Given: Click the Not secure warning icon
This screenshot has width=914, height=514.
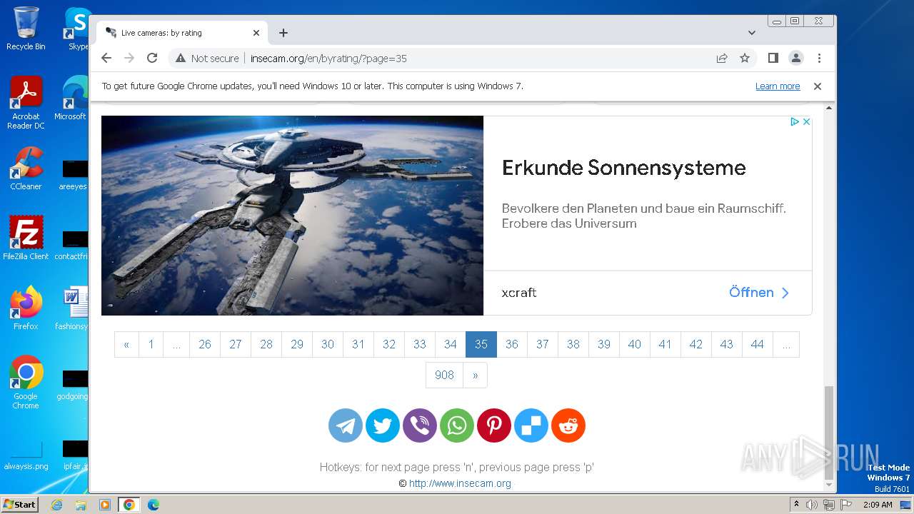Looking at the screenshot, I should pyautogui.click(x=181, y=59).
